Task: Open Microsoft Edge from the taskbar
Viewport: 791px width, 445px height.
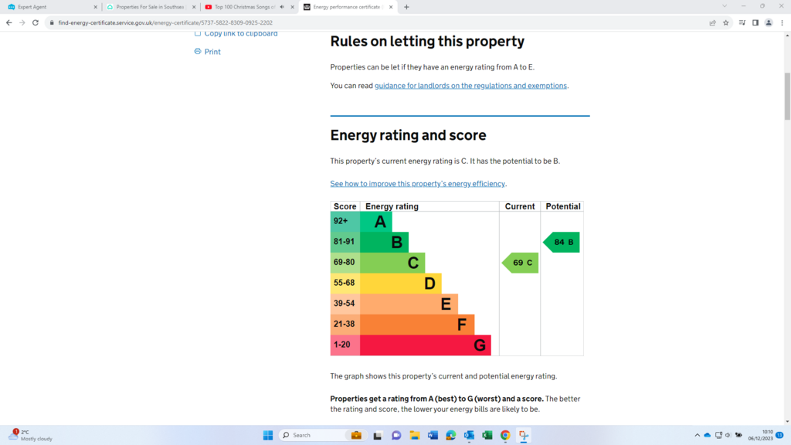Action: (x=451, y=435)
